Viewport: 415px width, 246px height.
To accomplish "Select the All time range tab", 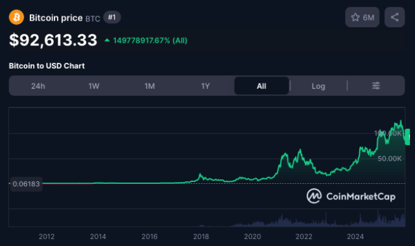I will [261, 86].
